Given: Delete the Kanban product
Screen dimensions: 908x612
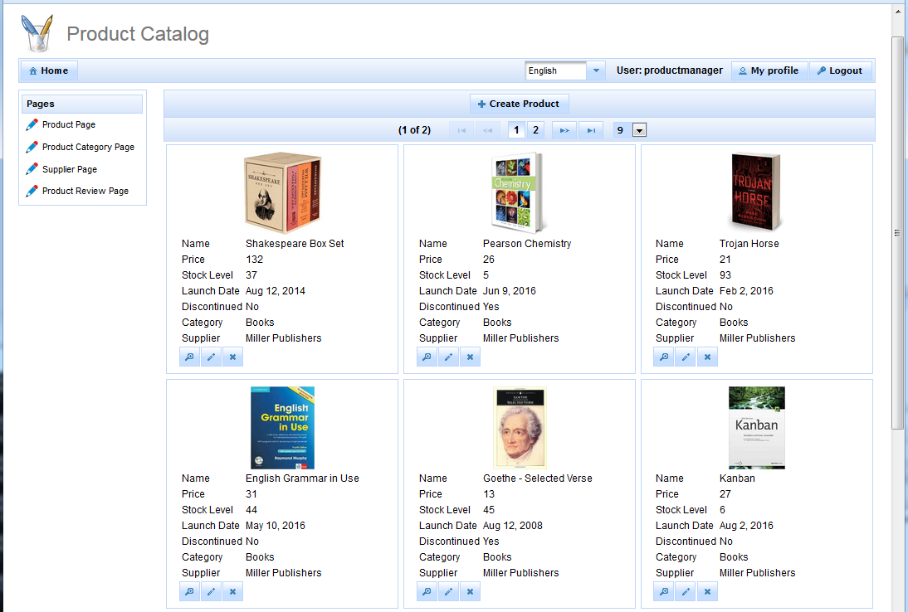Looking at the screenshot, I should (x=707, y=591).
